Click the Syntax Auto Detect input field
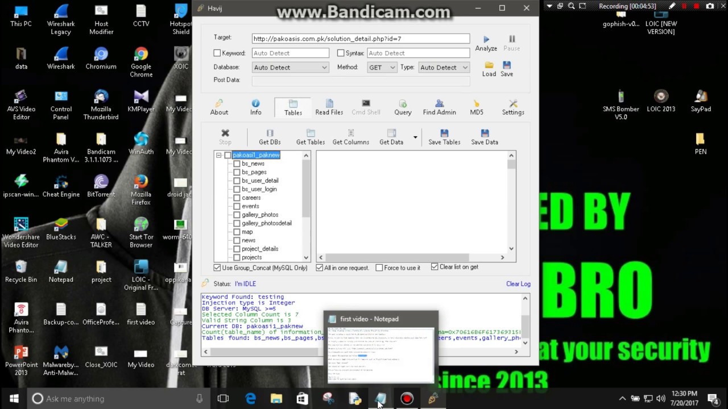This screenshot has width=728, height=409. (418, 53)
